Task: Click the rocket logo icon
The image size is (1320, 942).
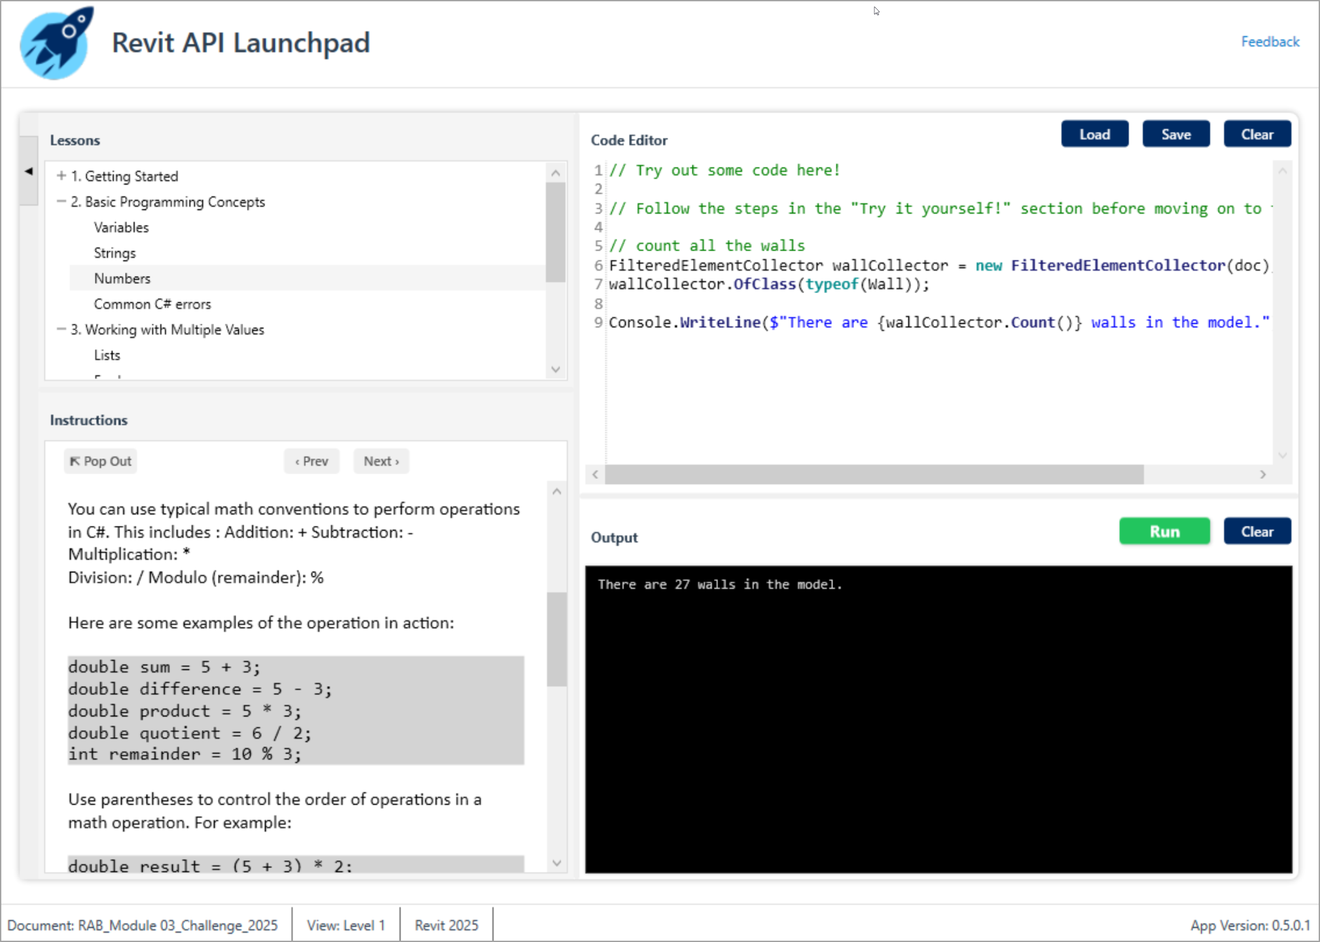Action: click(x=56, y=44)
